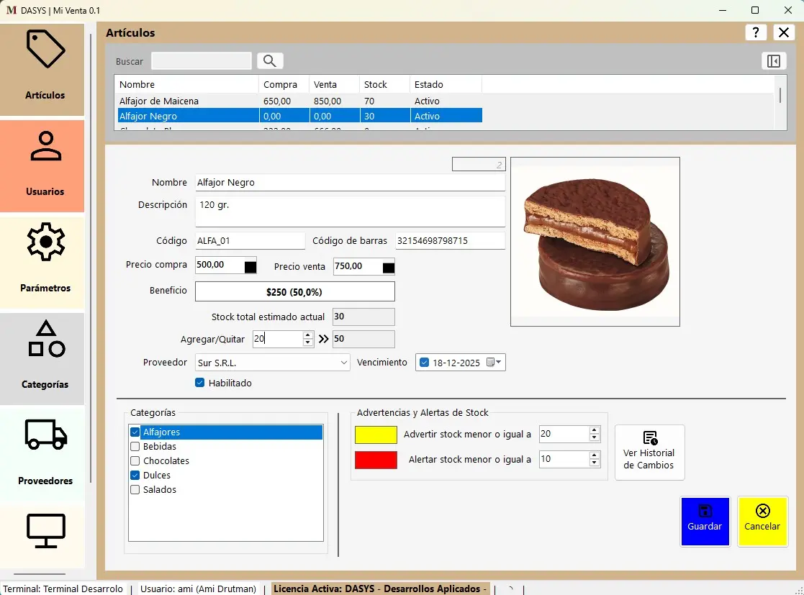The width and height of the screenshot is (804, 595).
Task: Click the Guardar button
Action: click(705, 521)
